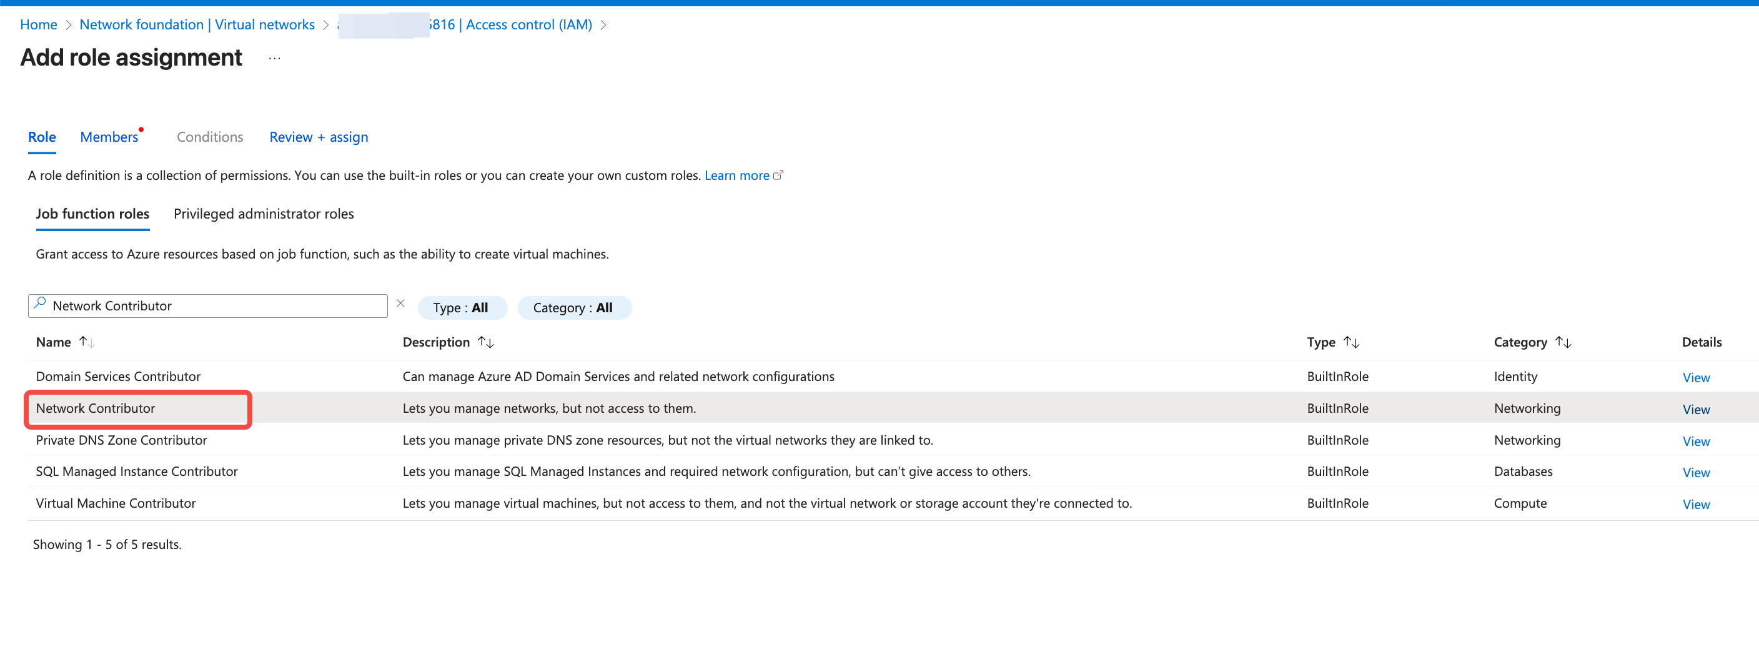Image resolution: width=1759 pixels, height=652 pixels.
Task: Open the ellipsis menu beside Add role assignment
Action: [274, 59]
